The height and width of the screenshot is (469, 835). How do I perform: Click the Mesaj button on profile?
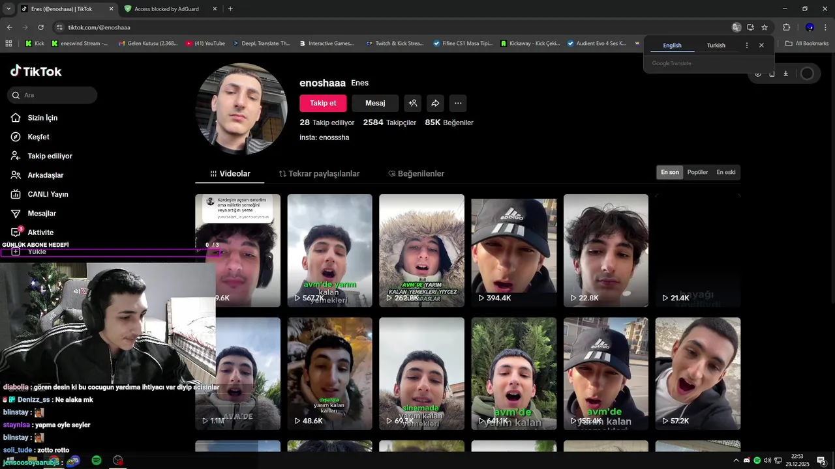(375, 103)
